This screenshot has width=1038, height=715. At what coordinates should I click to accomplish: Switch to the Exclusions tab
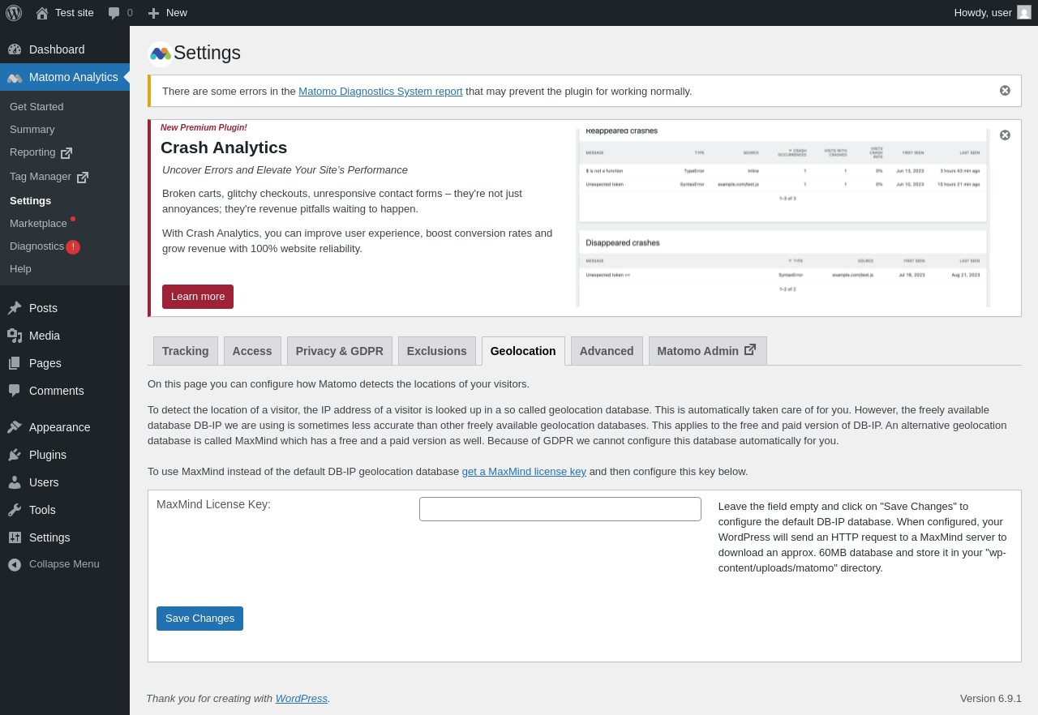point(436,351)
